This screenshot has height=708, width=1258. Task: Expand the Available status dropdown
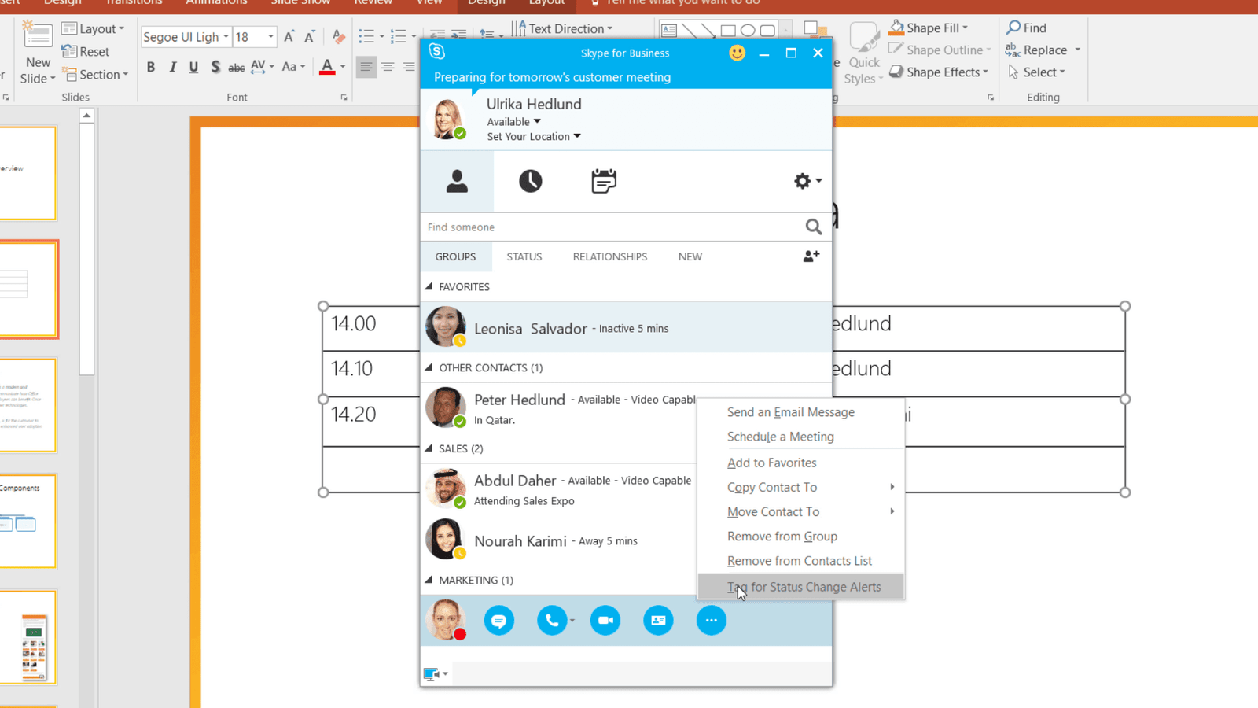[537, 122]
